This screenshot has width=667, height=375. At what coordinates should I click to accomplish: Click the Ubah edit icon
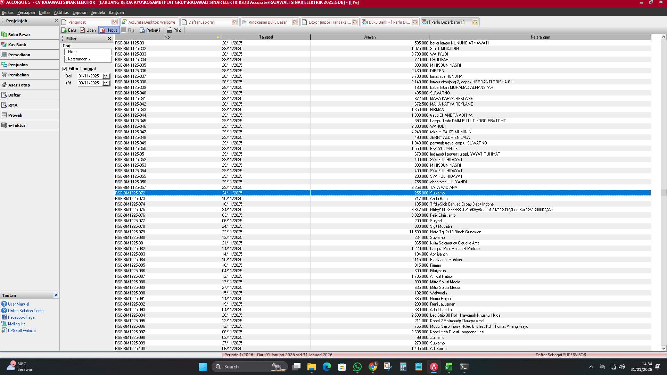coord(88,30)
